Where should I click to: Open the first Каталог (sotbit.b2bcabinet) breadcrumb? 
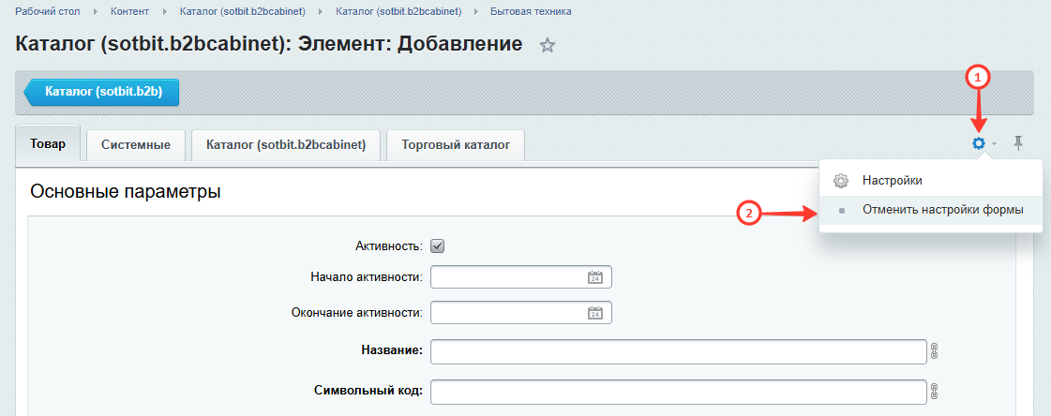click(x=243, y=12)
